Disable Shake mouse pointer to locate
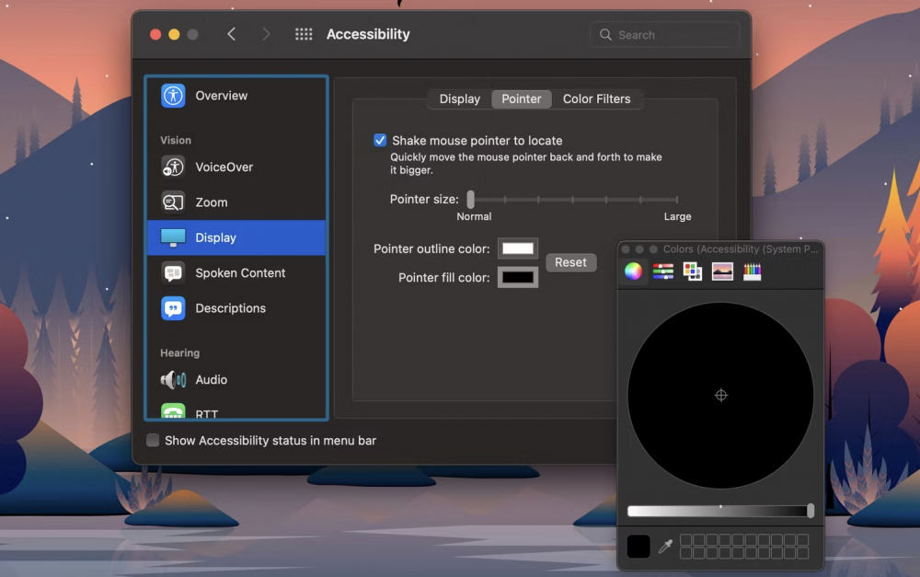This screenshot has height=577, width=920. point(380,141)
